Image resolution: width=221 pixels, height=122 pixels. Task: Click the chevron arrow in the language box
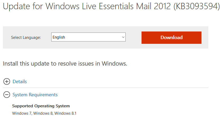coord(123,37)
